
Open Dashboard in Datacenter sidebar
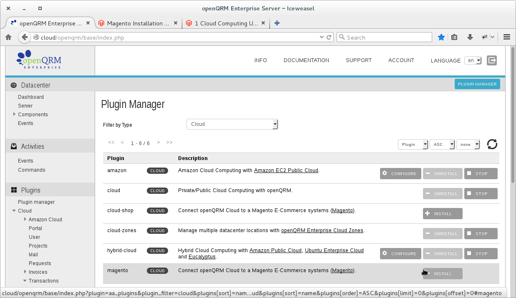pyautogui.click(x=31, y=97)
